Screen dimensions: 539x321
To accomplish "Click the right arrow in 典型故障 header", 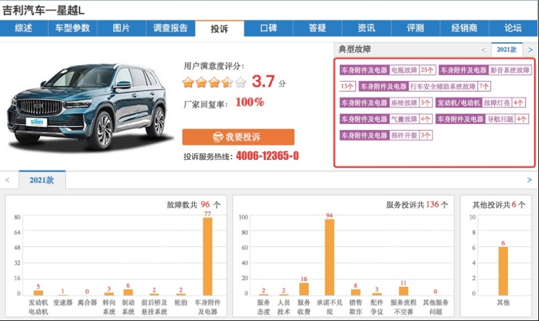I will [x=530, y=50].
